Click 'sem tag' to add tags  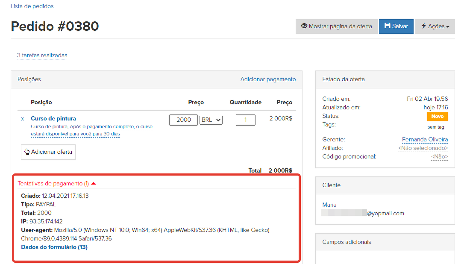[436, 127]
